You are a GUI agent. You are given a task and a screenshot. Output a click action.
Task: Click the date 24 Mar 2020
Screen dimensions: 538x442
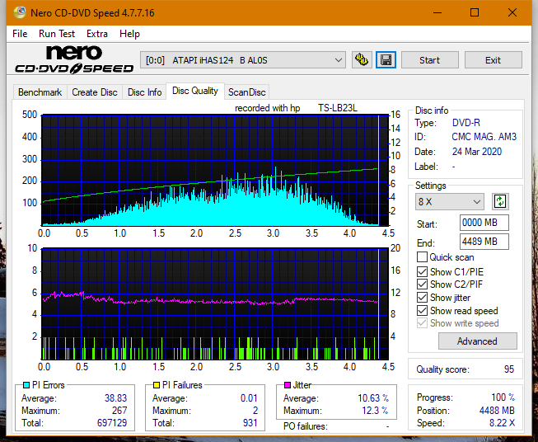tap(477, 152)
